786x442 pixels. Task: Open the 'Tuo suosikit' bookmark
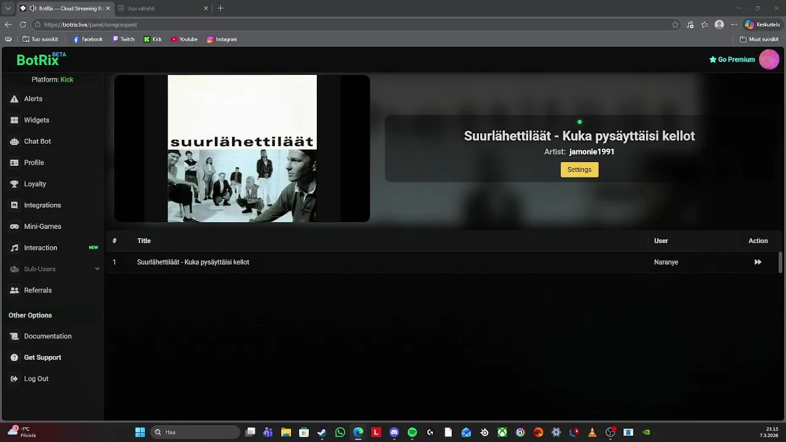pyautogui.click(x=41, y=39)
